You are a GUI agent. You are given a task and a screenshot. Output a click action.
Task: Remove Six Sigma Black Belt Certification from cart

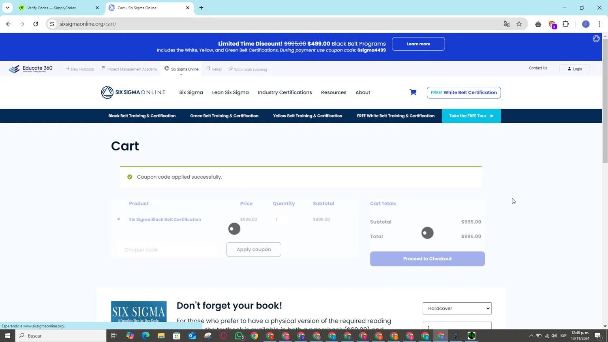(x=118, y=219)
